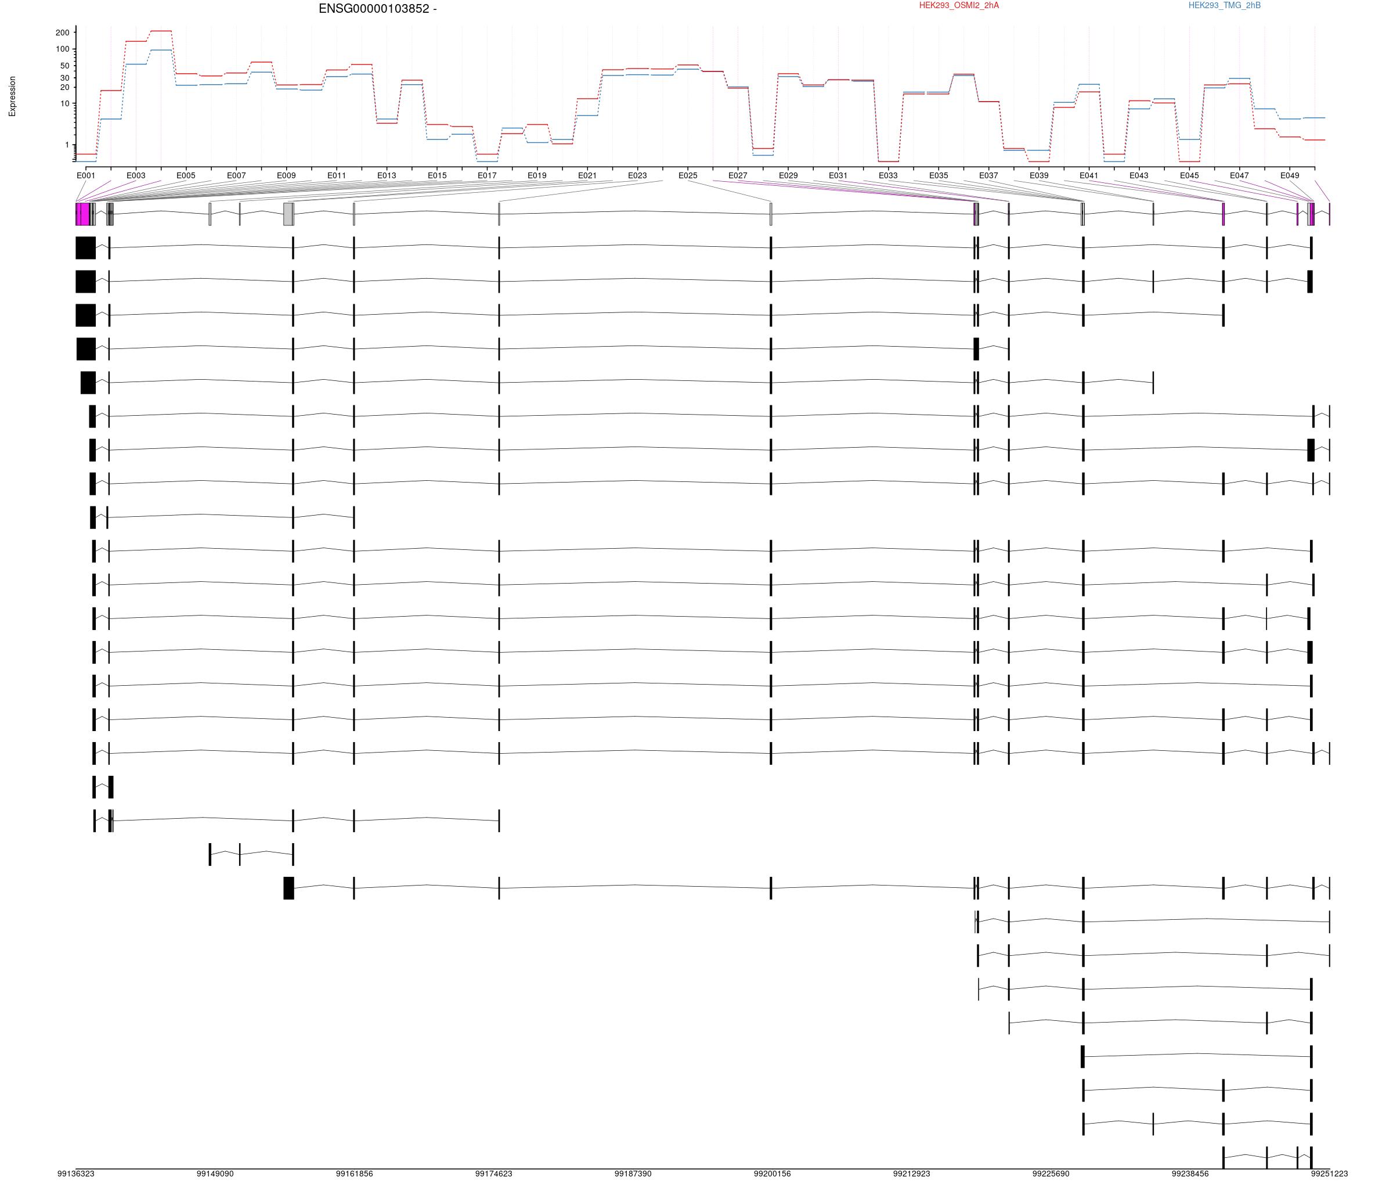Click exon label E031
Image resolution: width=1393 pixels, height=1184 pixels.
point(838,176)
